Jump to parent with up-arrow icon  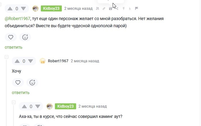124,9
